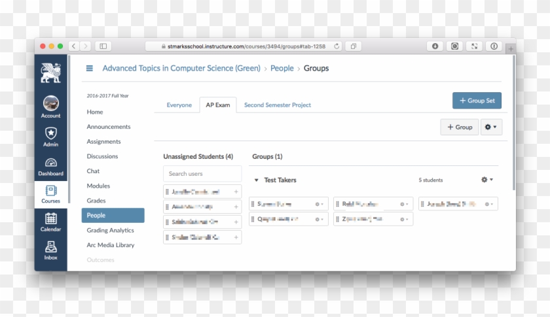Open the gear menu for student R...
The height and width of the screenshot is (317, 550).
coord(404,204)
